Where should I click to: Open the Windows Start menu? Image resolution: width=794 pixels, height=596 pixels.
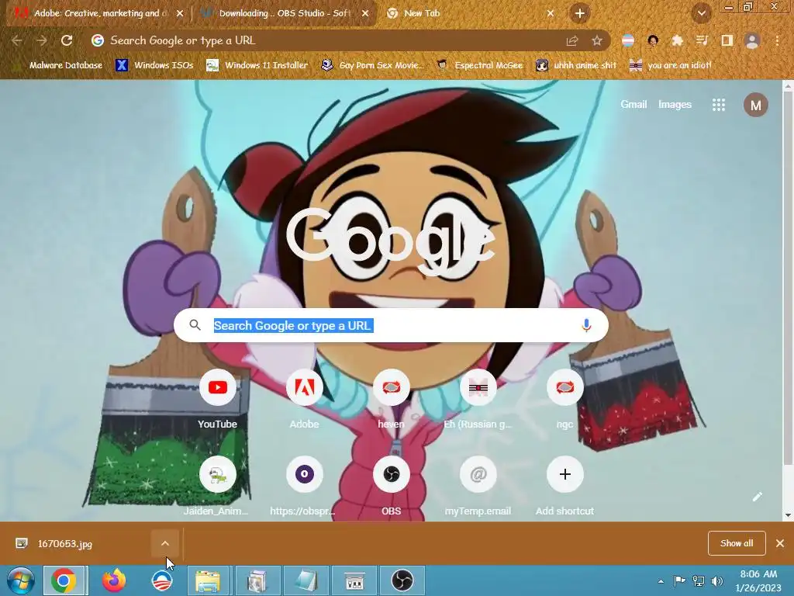click(21, 580)
